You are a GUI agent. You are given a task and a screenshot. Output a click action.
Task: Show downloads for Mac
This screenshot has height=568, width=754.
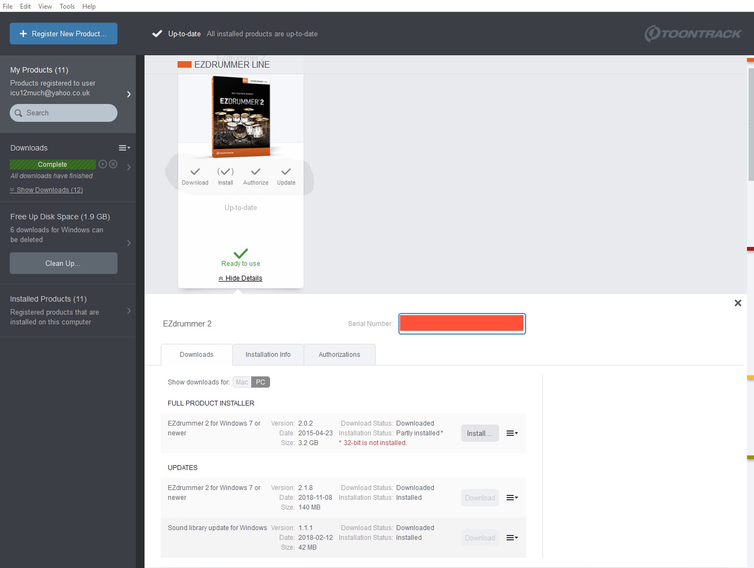tap(242, 382)
